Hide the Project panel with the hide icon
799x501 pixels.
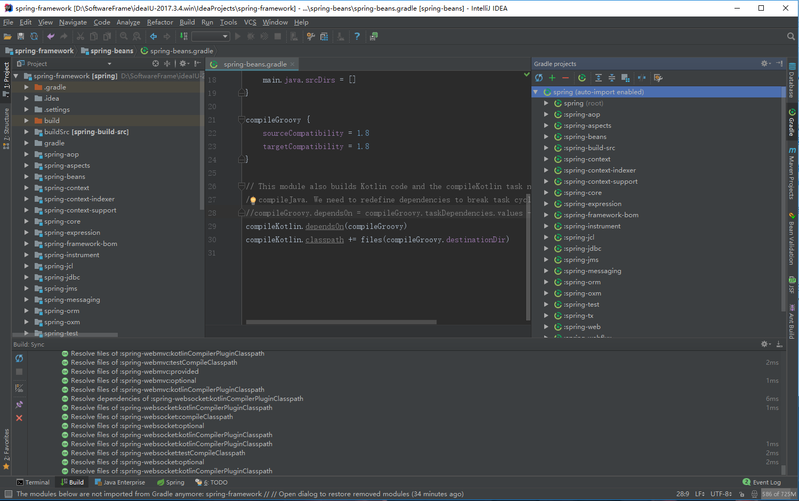(x=197, y=63)
